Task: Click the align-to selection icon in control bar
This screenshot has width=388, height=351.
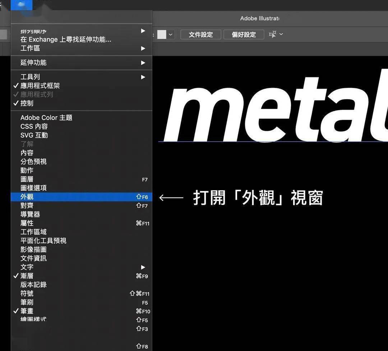Action: point(272,34)
